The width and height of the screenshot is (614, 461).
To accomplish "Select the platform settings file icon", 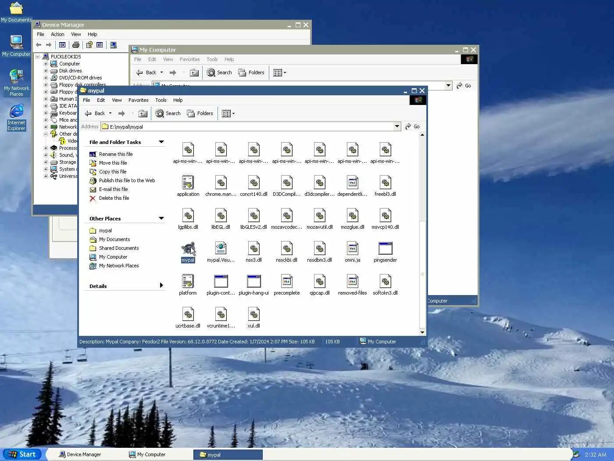I will (188, 281).
